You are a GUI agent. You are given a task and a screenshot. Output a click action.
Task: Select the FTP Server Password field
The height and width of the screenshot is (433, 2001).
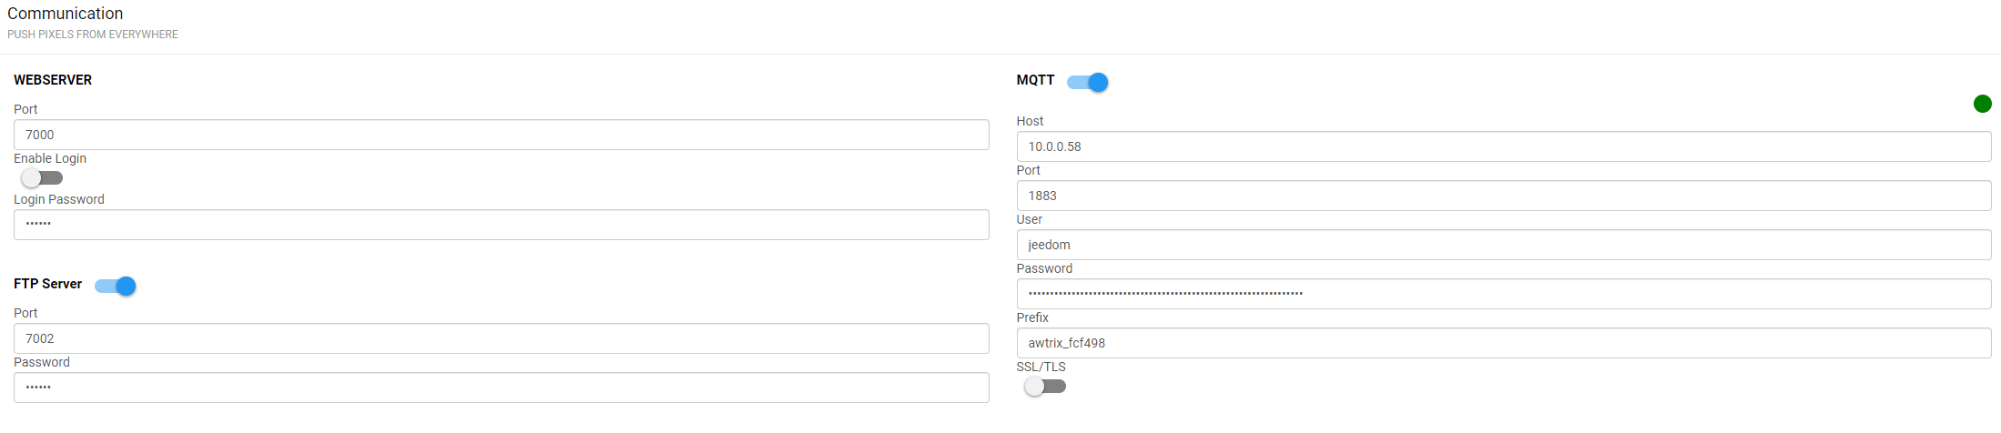coord(501,388)
